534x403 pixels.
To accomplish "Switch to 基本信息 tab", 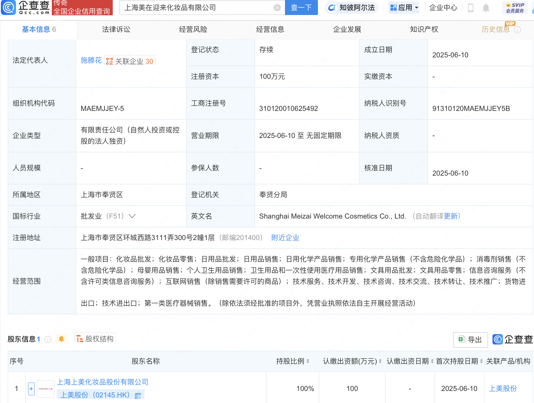I will 39,29.
